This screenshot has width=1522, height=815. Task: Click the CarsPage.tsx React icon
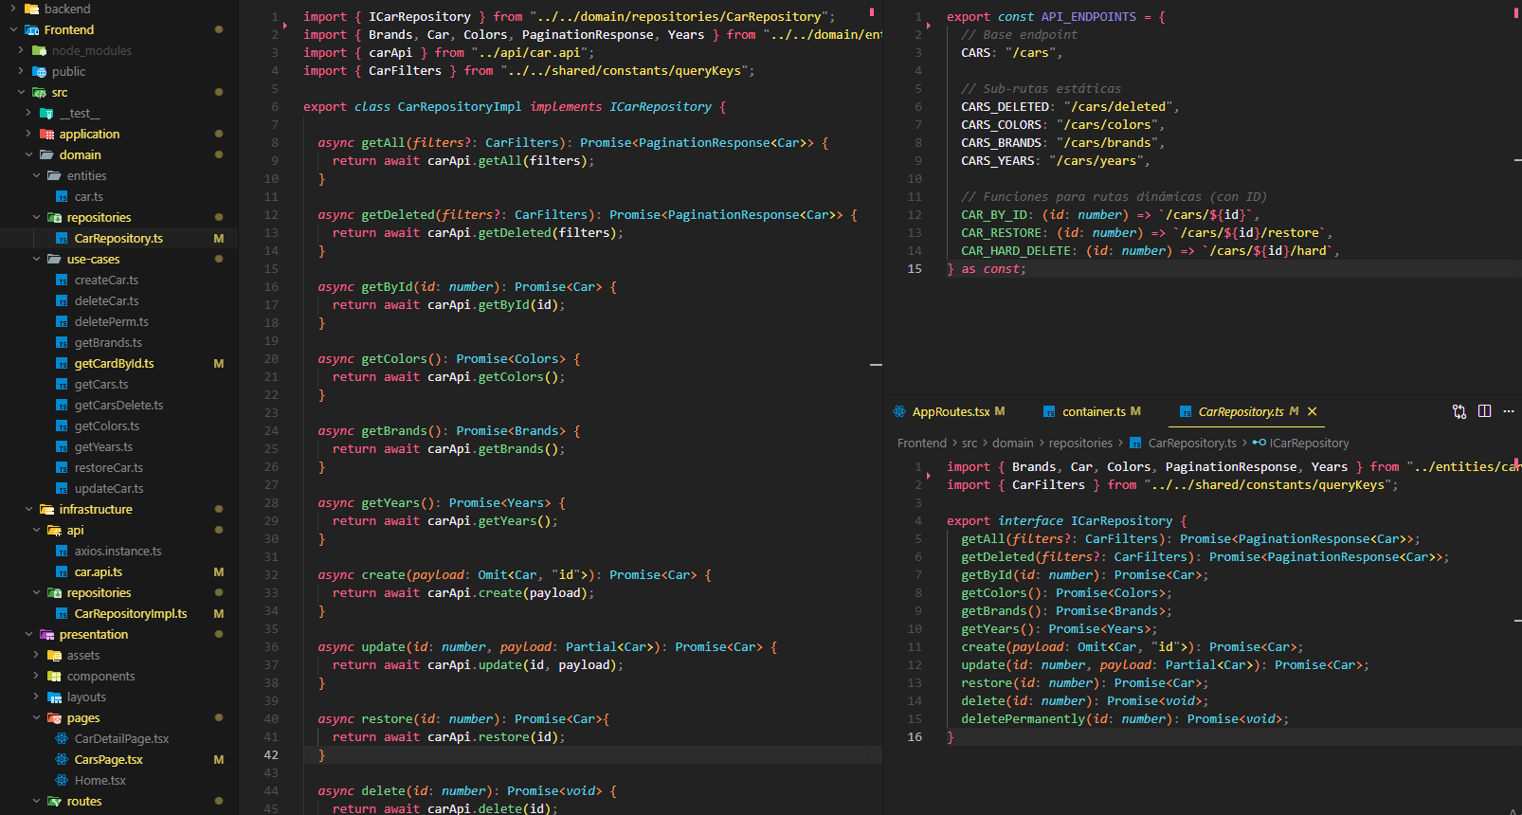click(62, 760)
